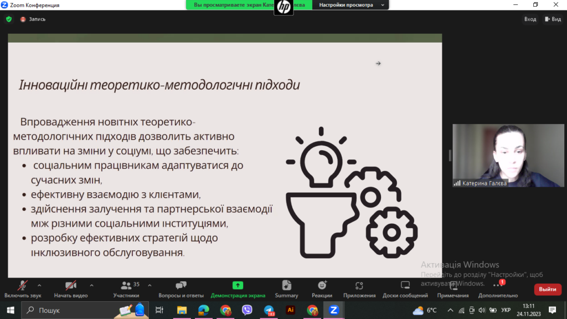Switch layout using the Вид button
The image size is (567, 319).
pos(553,19)
